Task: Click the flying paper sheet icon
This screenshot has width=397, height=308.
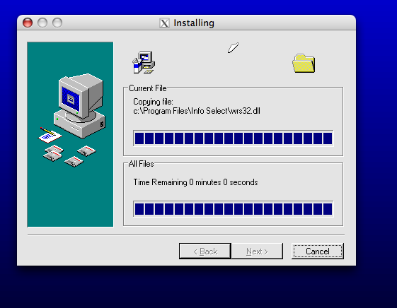Action: tap(233, 47)
